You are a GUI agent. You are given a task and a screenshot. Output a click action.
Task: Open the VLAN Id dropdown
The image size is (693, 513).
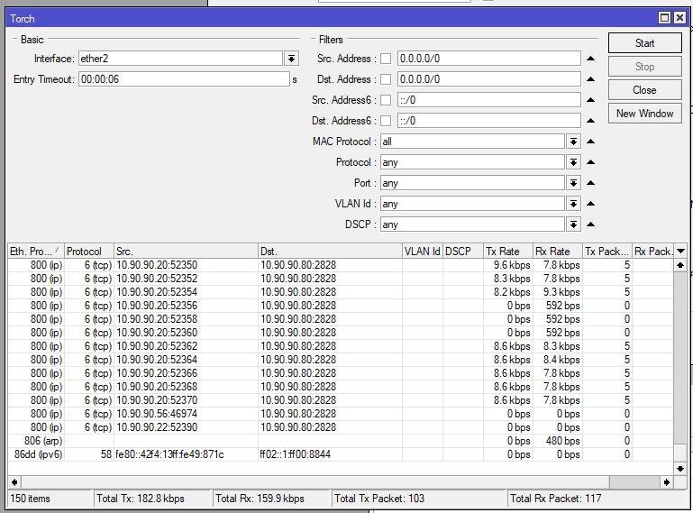[x=573, y=204]
